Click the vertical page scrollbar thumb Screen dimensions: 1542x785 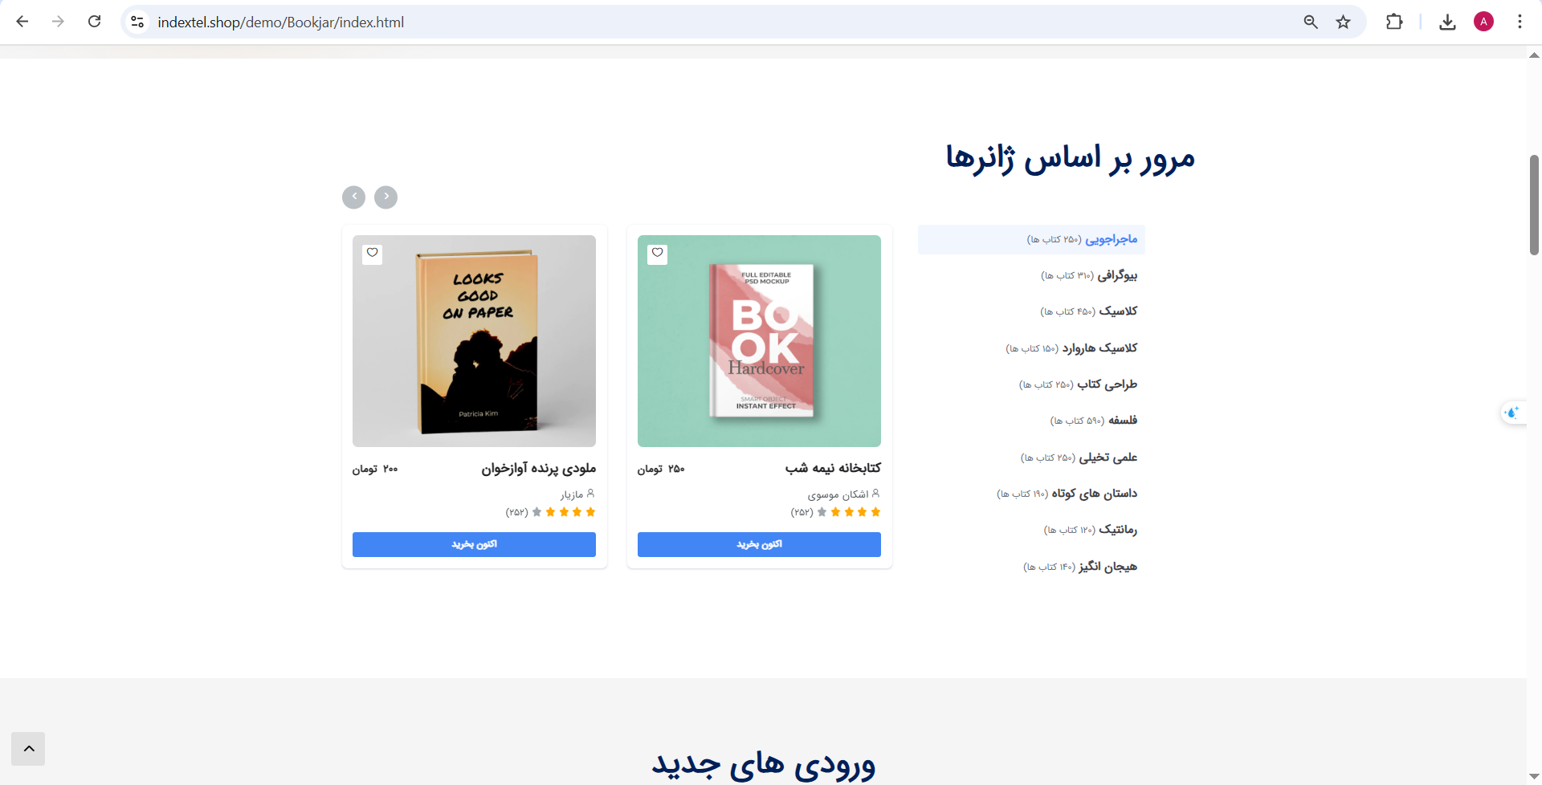point(1534,205)
